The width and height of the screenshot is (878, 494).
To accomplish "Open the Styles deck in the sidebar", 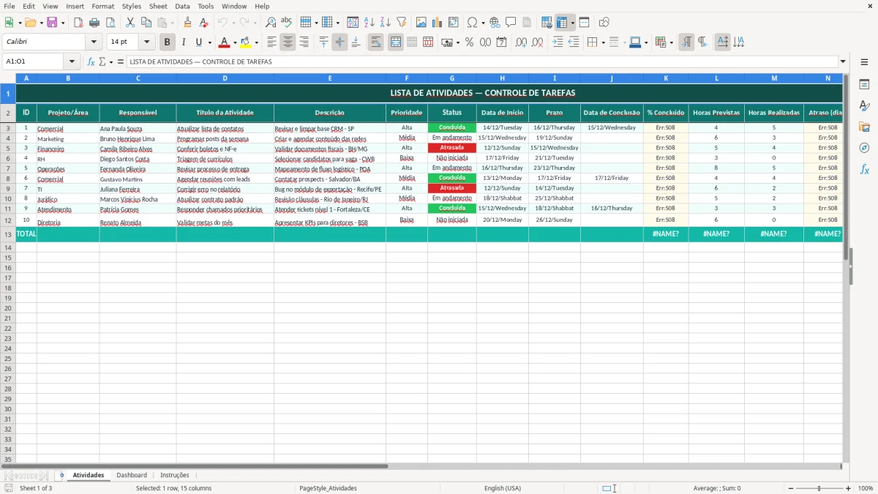I will coord(864,106).
